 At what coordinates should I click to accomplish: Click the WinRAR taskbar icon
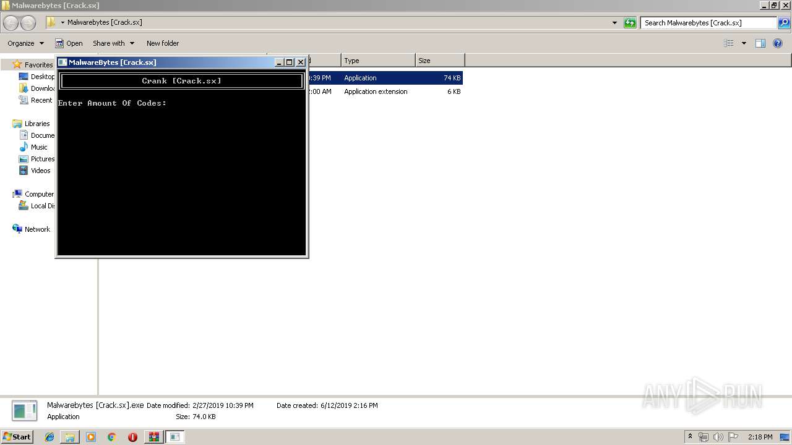[153, 437]
